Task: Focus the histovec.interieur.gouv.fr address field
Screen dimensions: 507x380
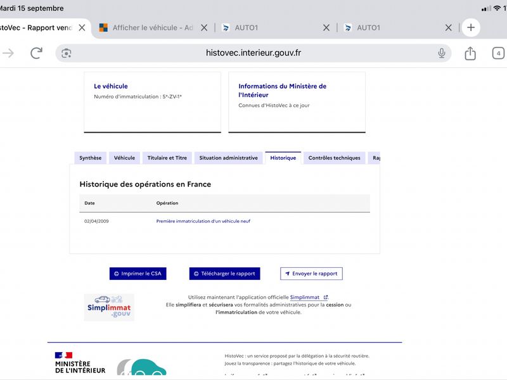Action: [253, 53]
